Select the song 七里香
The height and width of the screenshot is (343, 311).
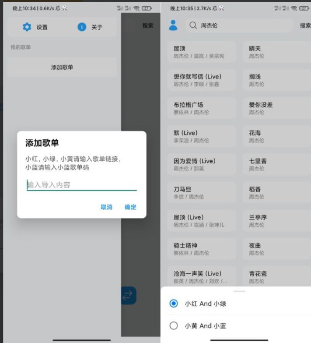click(276, 164)
